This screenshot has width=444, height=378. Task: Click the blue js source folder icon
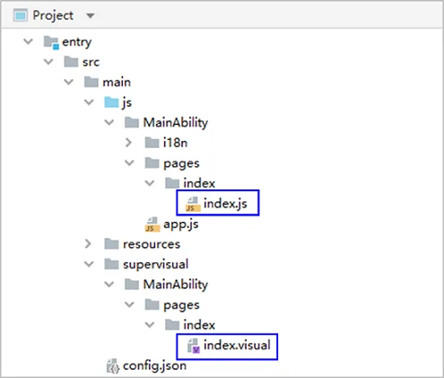click(x=111, y=102)
